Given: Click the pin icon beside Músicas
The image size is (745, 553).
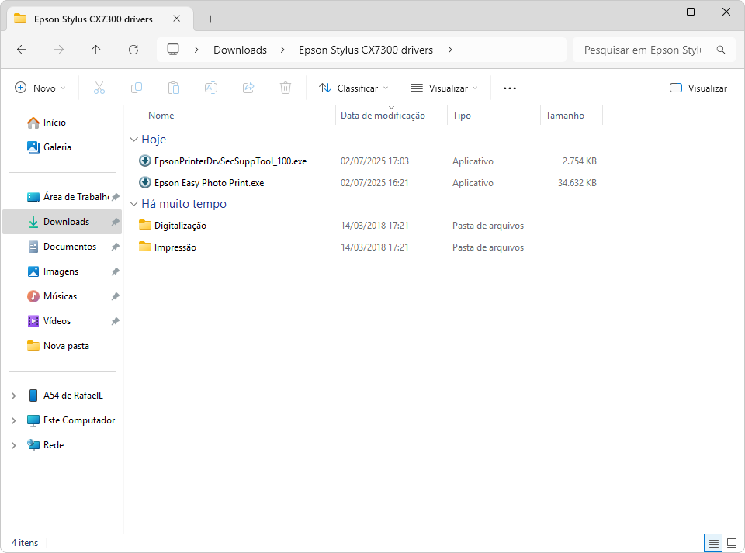Looking at the screenshot, I should (x=115, y=296).
